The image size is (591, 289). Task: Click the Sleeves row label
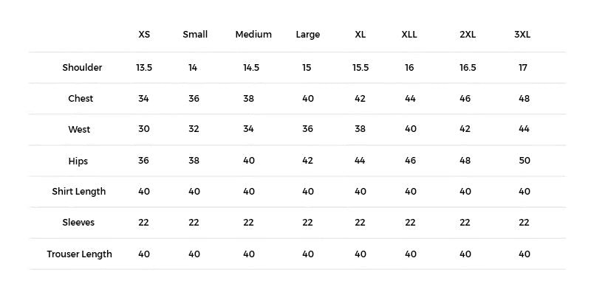click(x=78, y=222)
